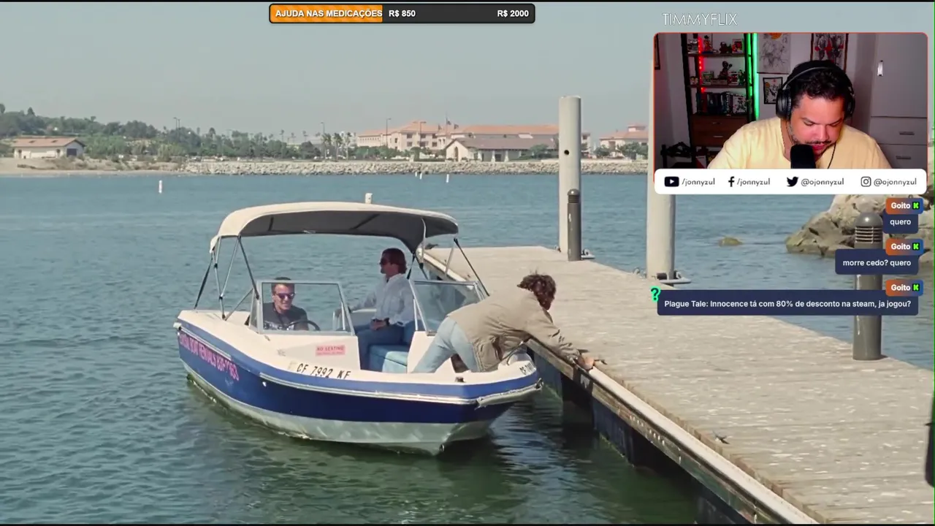The height and width of the screenshot is (526, 935).
Task: Click the Goito username above 'morre cedo? quero'
Action: pos(900,247)
